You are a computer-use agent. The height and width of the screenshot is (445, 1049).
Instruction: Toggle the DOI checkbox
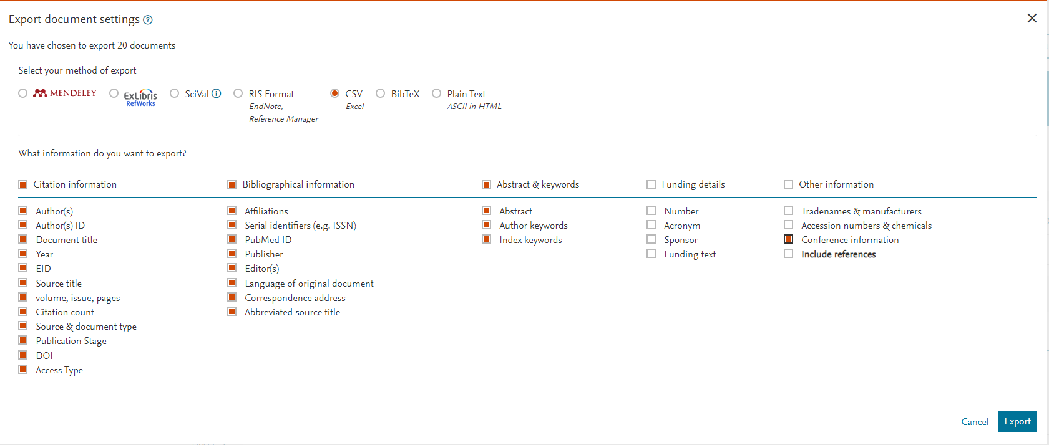pyautogui.click(x=23, y=355)
